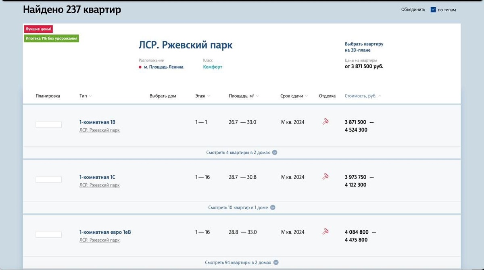Click price '3 871 500 — 4 524 300'
Viewport: 484px width, 270px height.
click(x=359, y=126)
